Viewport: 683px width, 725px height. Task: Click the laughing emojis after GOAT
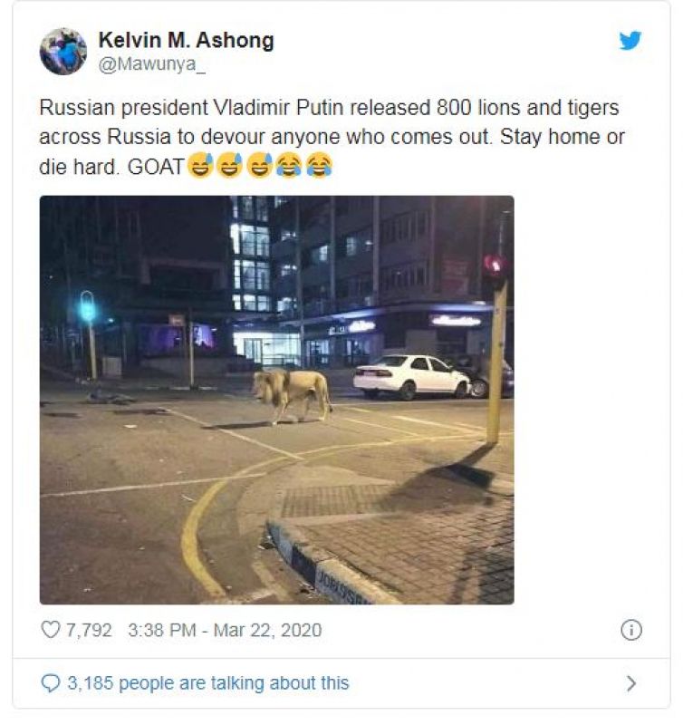(x=259, y=165)
